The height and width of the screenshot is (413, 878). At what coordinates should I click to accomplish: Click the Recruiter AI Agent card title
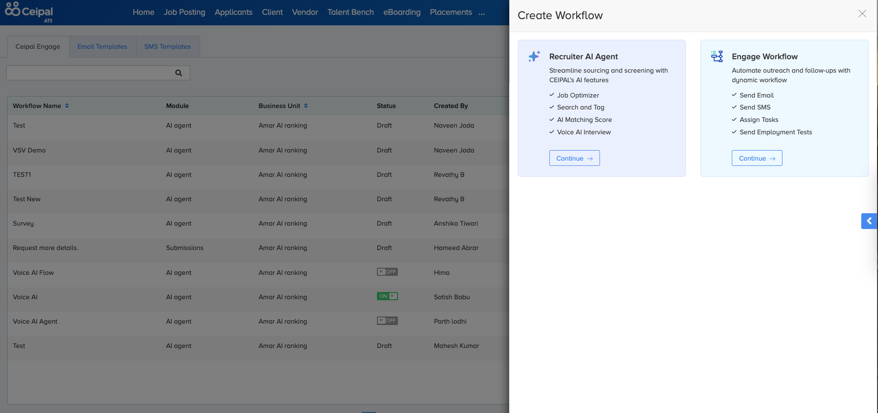tap(583, 56)
